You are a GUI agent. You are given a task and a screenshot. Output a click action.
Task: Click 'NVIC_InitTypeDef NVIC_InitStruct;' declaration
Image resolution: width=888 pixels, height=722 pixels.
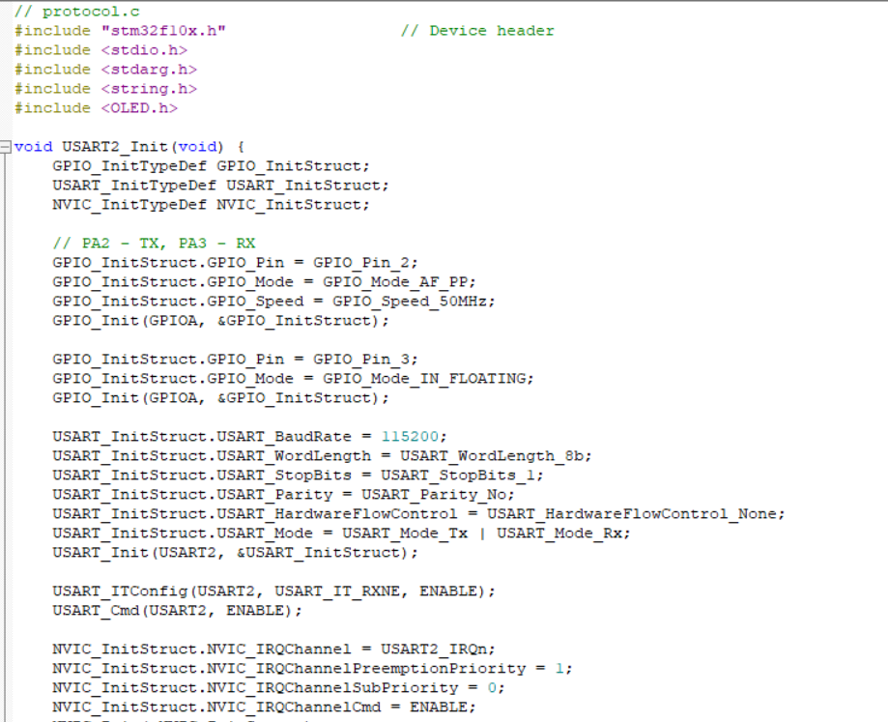click(212, 205)
